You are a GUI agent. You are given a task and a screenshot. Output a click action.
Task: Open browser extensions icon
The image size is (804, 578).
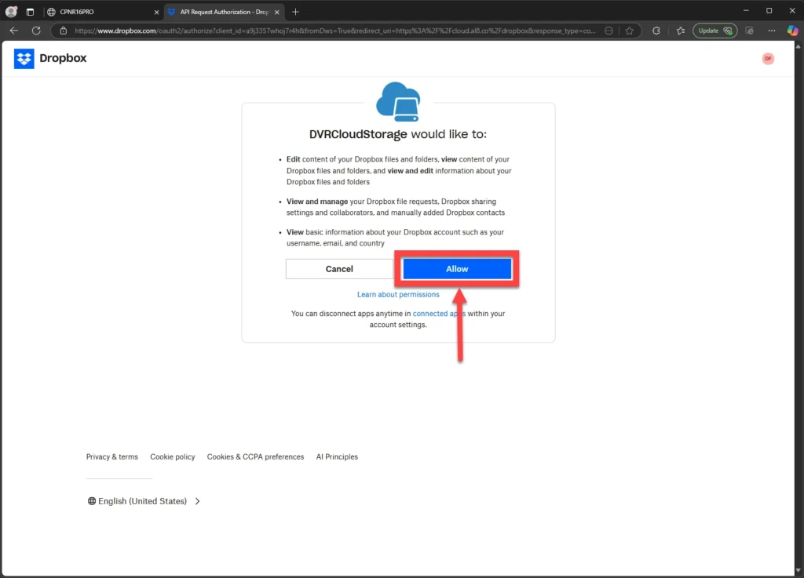[x=656, y=31]
